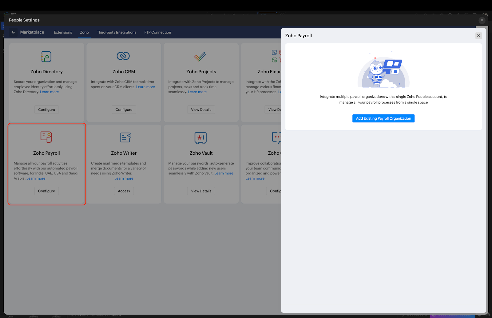Image resolution: width=492 pixels, height=318 pixels.
Task: View Details for Zoho Vault
Action: click(x=201, y=191)
